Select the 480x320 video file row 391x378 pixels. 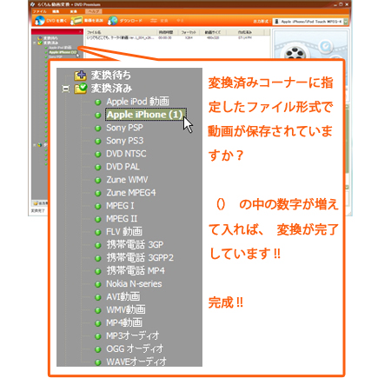pyautogui.click(x=177, y=37)
